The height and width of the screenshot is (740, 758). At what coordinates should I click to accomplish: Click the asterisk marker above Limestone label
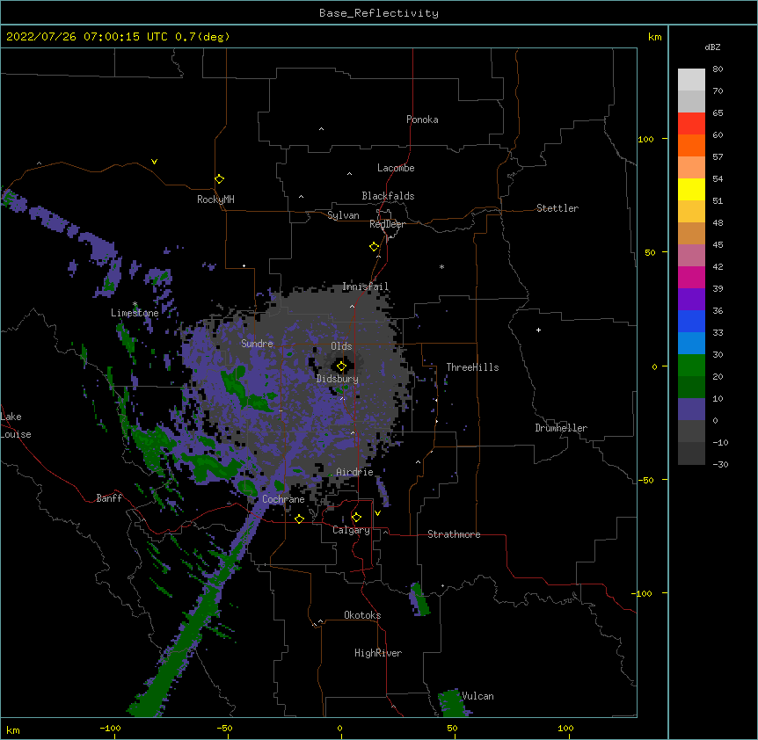pyautogui.click(x=135, y=304)
